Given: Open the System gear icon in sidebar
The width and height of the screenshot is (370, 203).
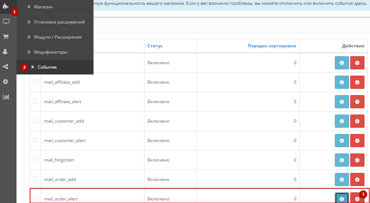Looking at the screenshot, I should (x=6, y=82).
